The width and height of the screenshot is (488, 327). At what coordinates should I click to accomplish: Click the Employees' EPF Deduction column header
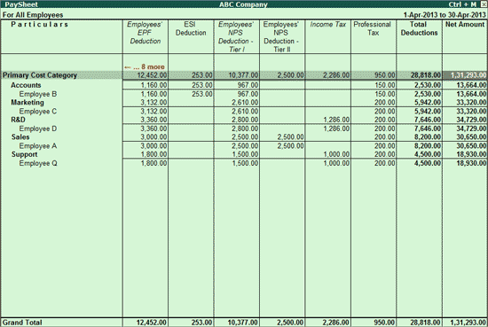(x=145, y=33)
